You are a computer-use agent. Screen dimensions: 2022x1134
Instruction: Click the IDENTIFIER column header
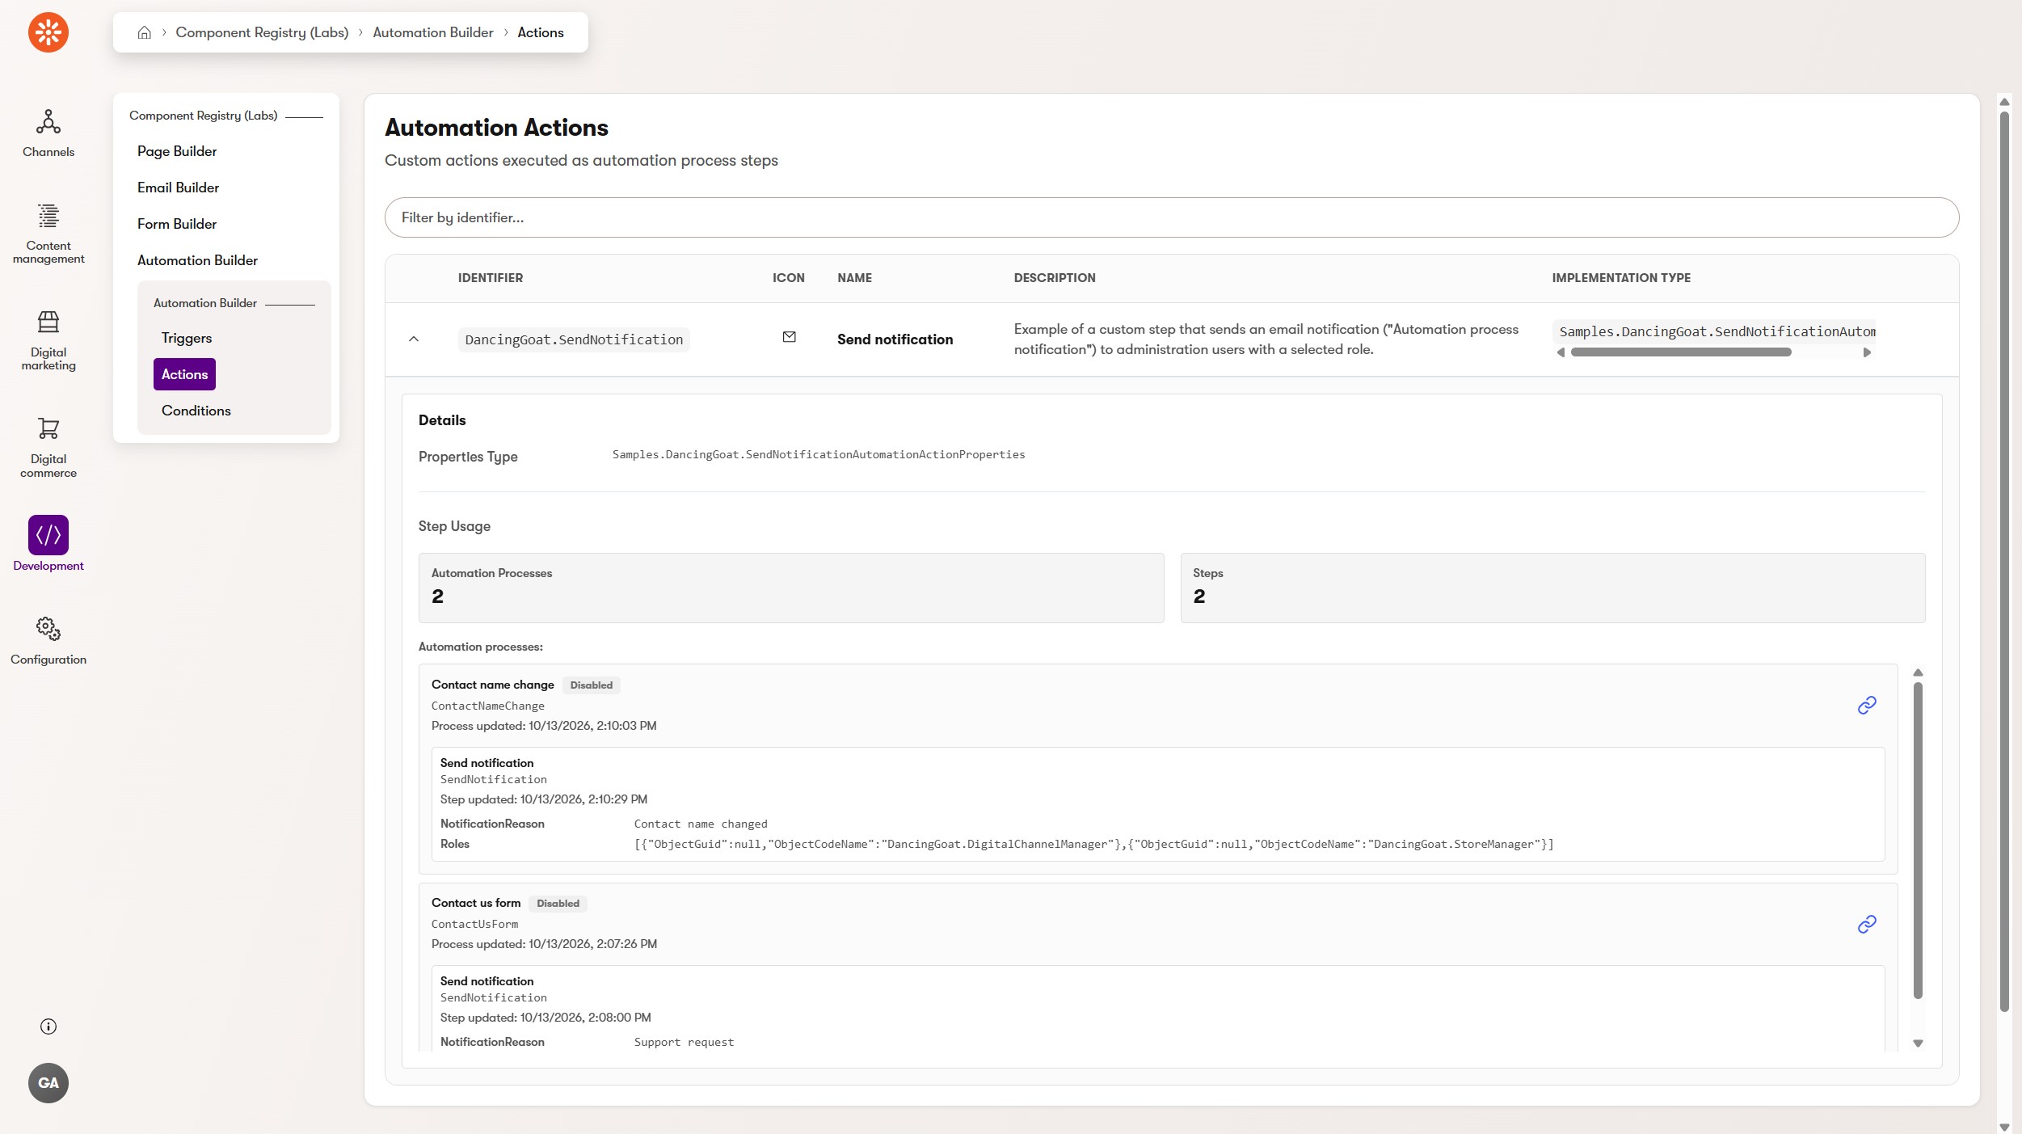(491, 278)
